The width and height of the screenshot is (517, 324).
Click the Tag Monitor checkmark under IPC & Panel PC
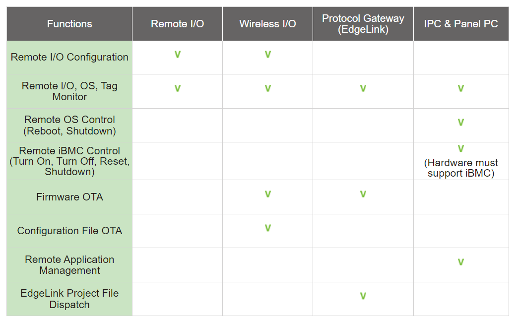click(x=460, y=88)
